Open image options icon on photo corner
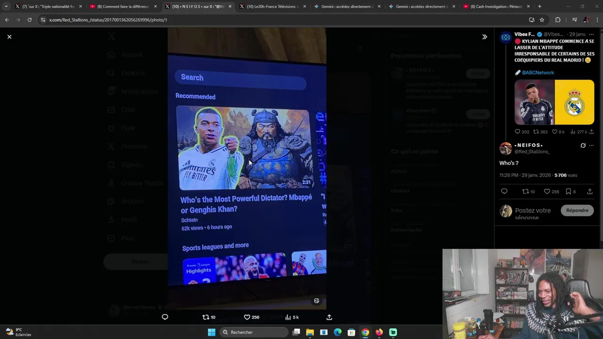603x339 pixels. [317, 301]
